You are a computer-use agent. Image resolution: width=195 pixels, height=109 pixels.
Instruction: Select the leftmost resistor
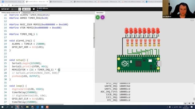click(x=128, y=43)
